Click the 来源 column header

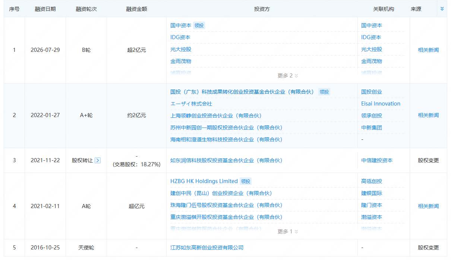point(416,9)
